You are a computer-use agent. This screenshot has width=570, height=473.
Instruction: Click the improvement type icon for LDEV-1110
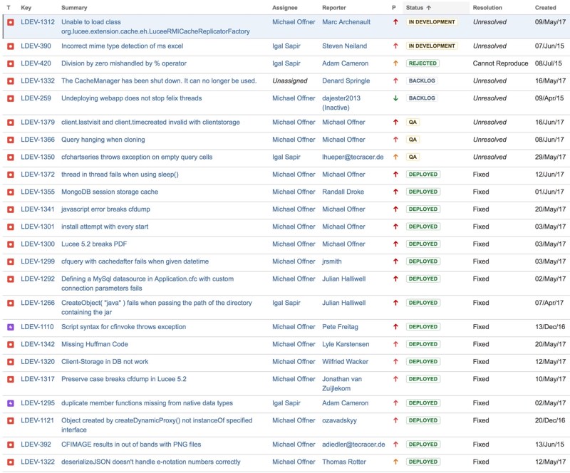click(x=11, y=327)
